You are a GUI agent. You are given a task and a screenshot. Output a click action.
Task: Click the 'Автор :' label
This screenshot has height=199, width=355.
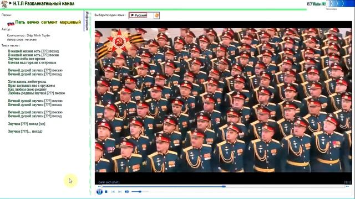pyautogui.click(x=7, y=29)
